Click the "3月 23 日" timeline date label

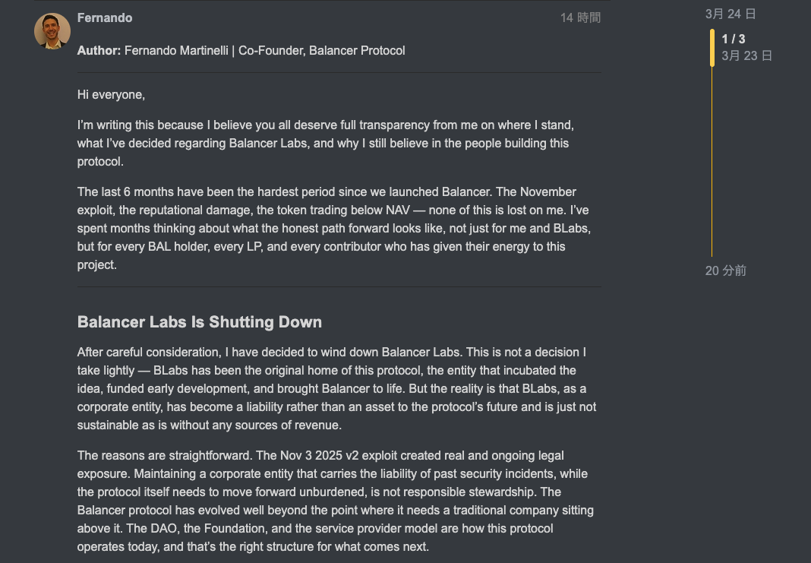pyautogui.click(x=747, y=55)
